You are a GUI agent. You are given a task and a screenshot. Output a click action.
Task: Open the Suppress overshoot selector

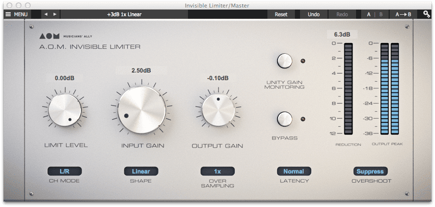tap(370, 171)
